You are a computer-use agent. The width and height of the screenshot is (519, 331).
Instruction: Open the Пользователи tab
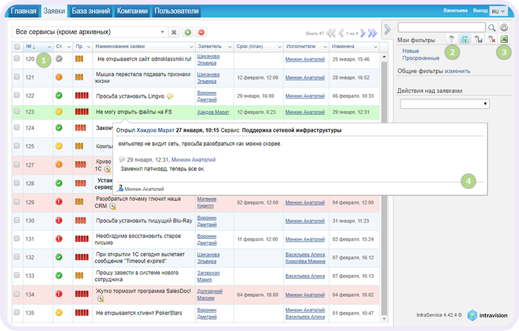177,11
